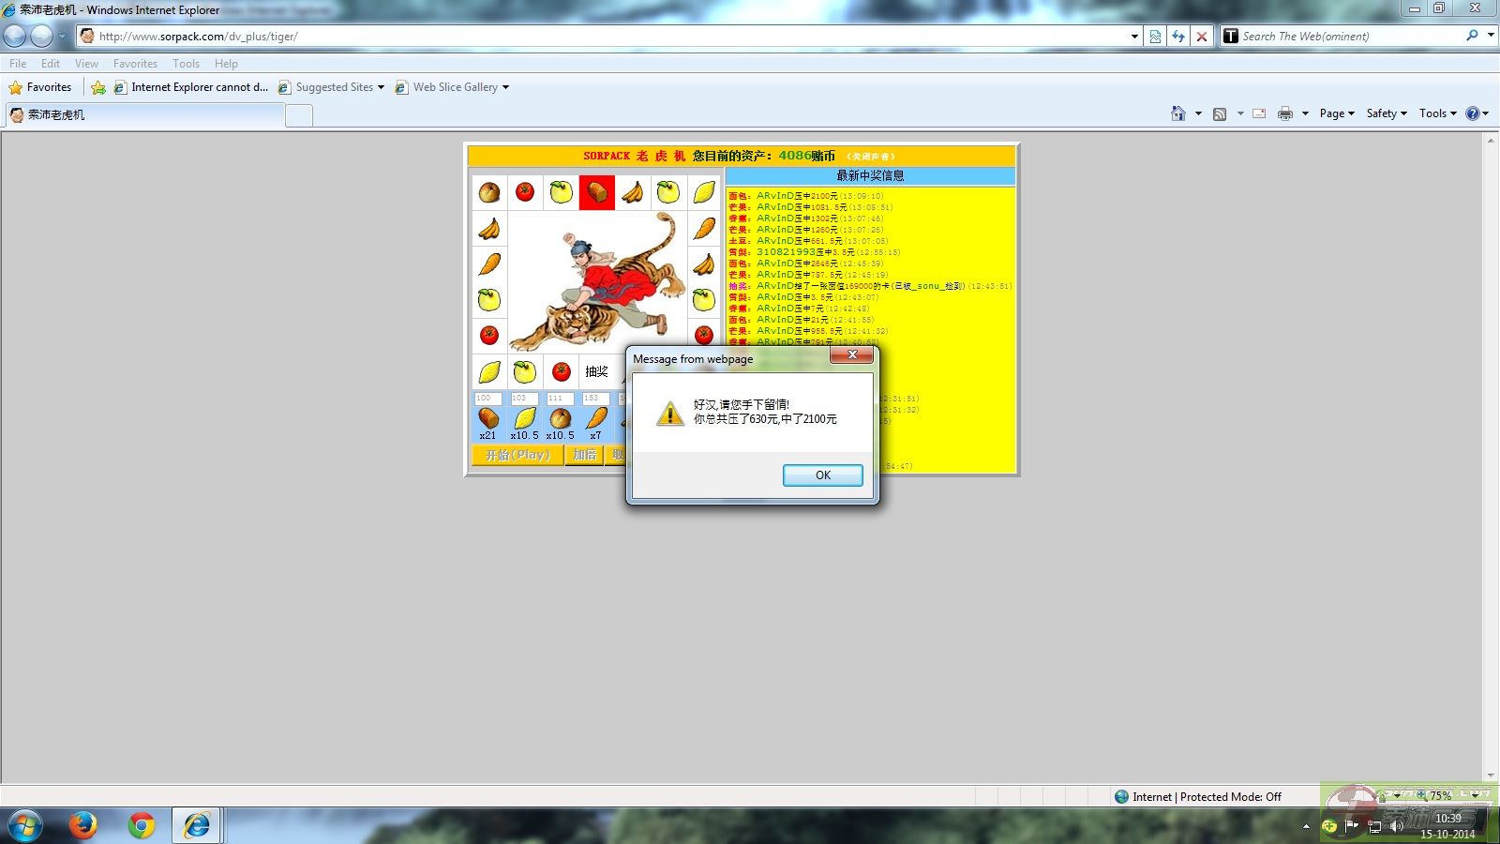Click OK in the webpage message dialog

pos(822,475)
